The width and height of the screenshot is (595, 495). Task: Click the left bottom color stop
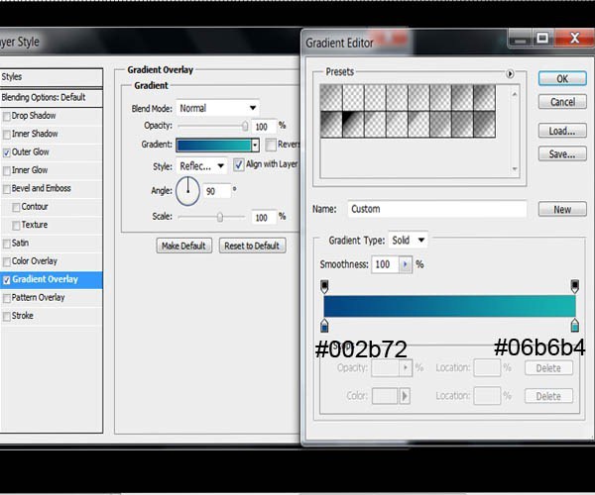pyautogui.click(x=325, y=326)
